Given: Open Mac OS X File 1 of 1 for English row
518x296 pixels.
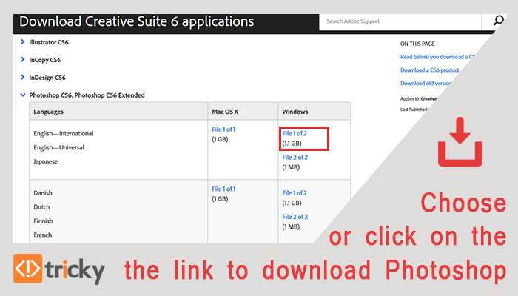Looking at the screenshot, I should tap(223, 129).
